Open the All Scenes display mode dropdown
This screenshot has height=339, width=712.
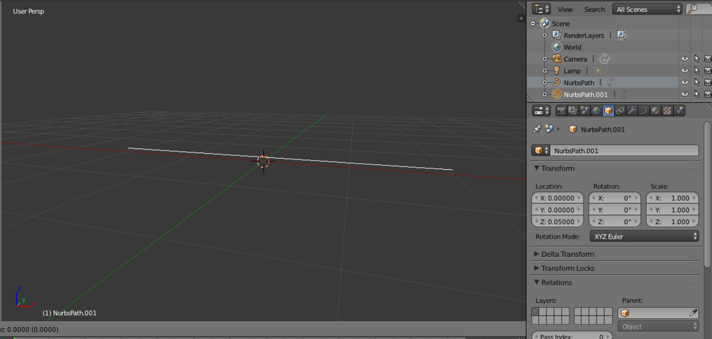click(647, 9)
